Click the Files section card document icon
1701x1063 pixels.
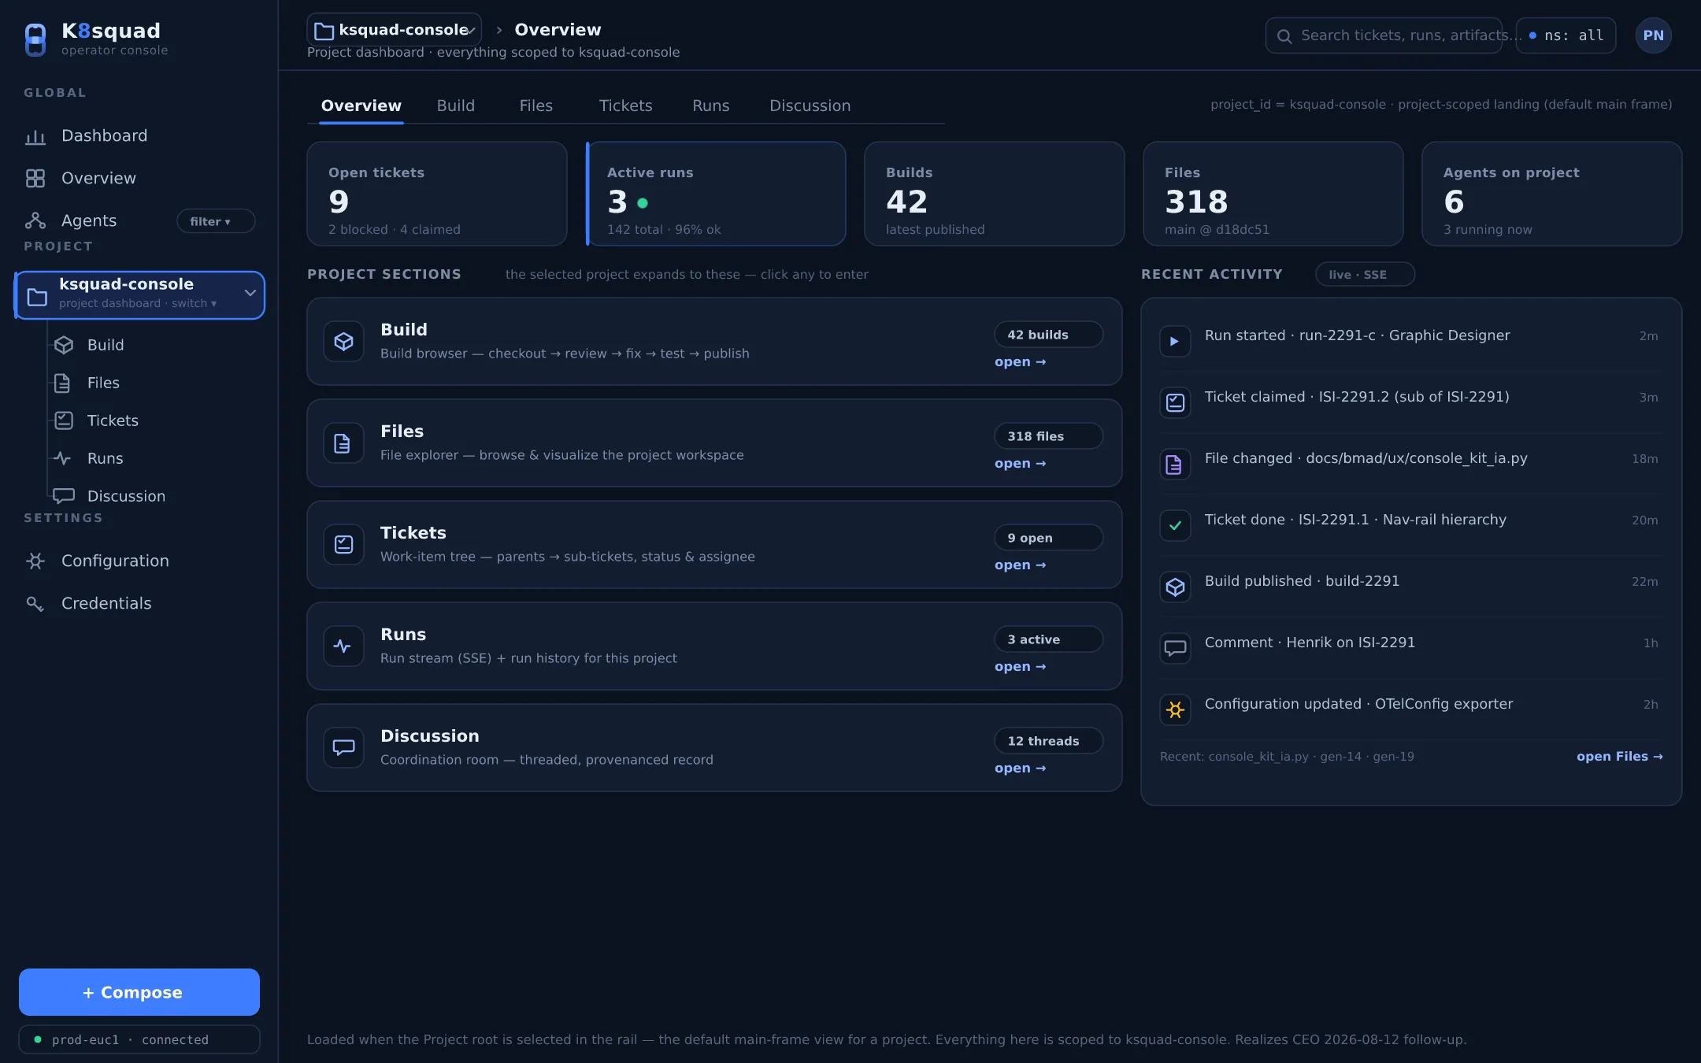click(x=343, y=443)
